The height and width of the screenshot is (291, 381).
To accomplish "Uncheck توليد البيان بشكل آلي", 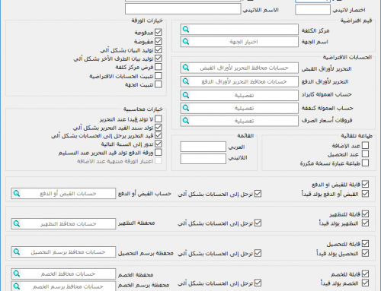I will (158, 49).
